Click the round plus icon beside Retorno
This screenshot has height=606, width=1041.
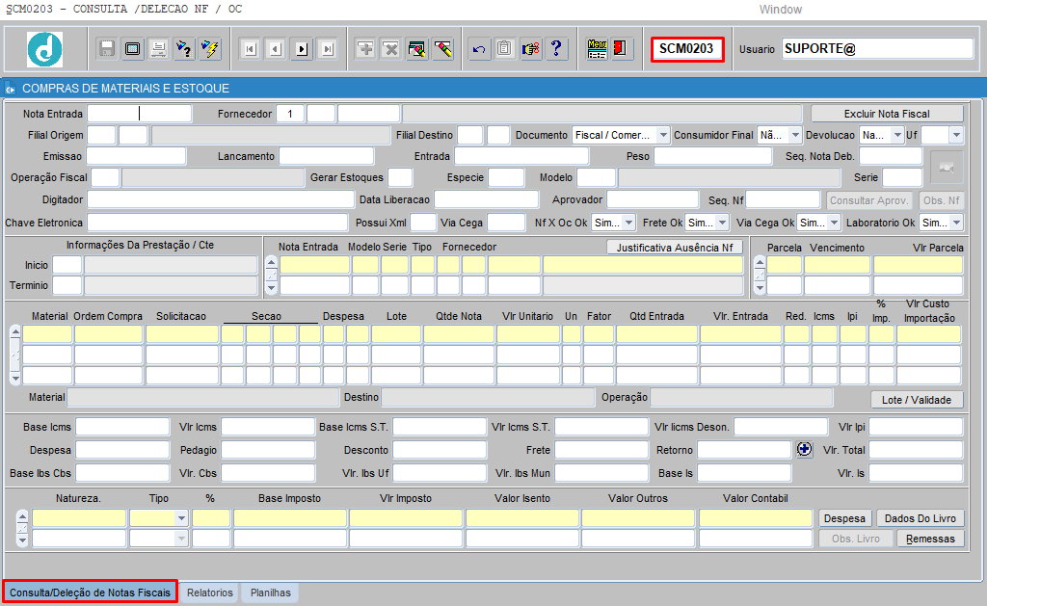806,449
